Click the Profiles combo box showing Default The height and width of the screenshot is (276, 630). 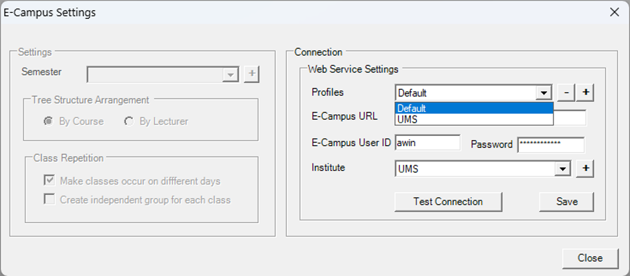473,93
